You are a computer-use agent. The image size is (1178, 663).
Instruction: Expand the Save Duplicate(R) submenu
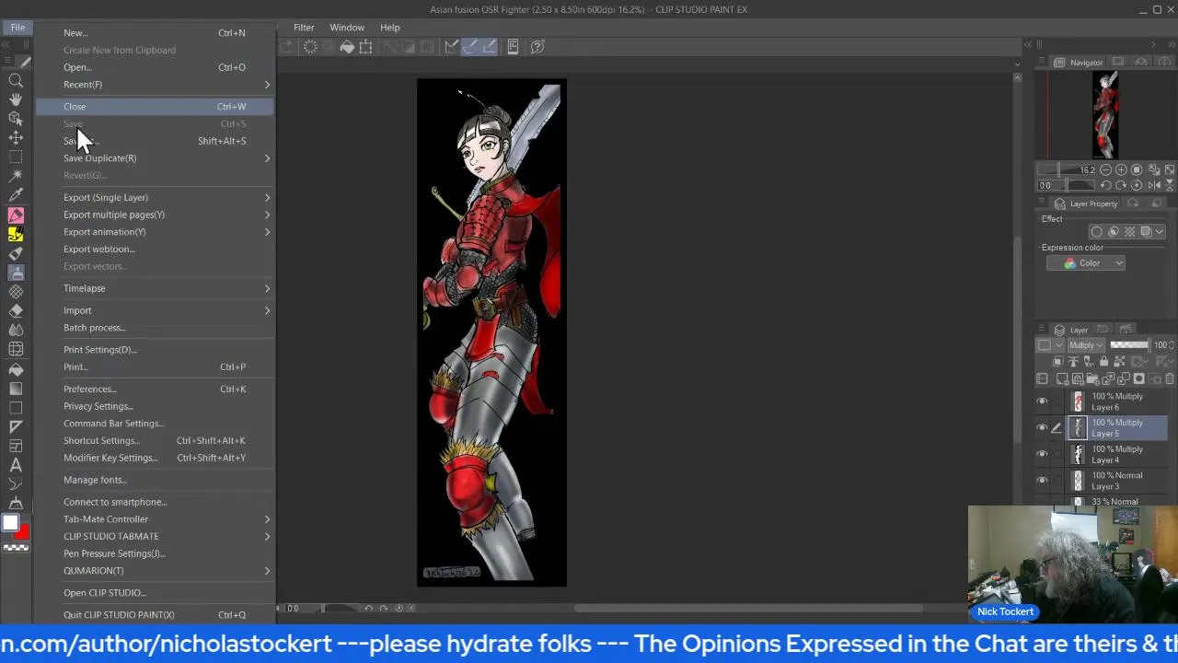155,158
